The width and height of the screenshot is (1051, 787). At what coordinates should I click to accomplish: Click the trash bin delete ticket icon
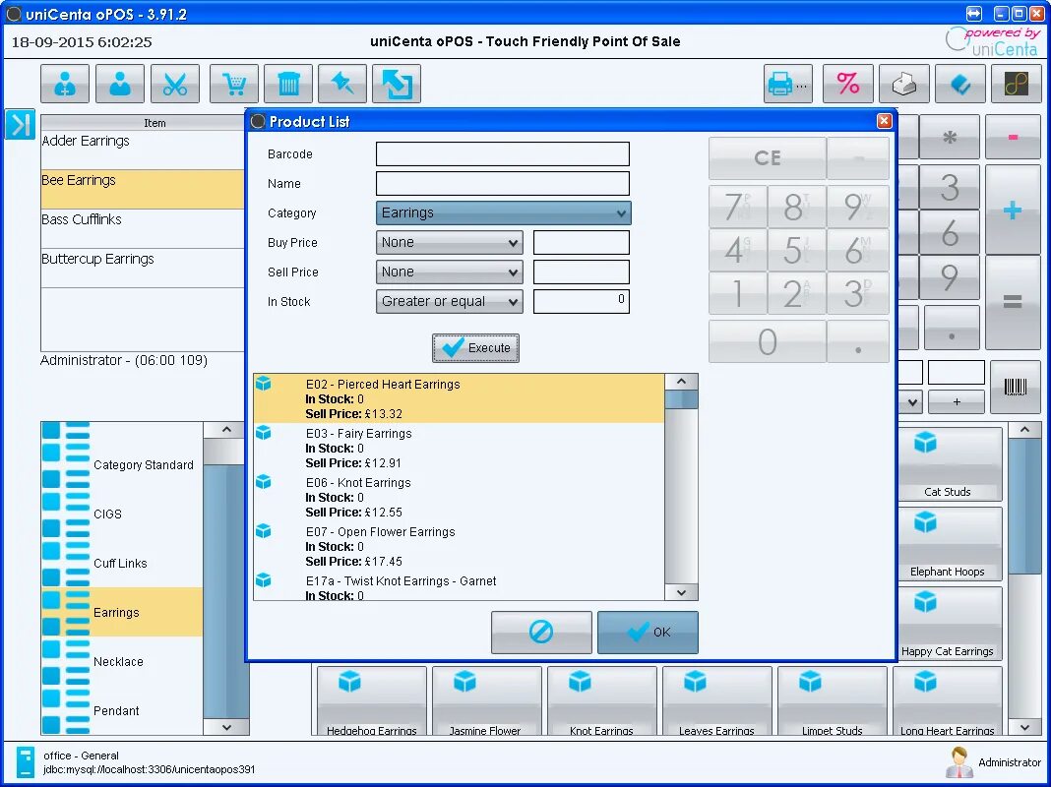pyautogui.click(x=288, y=84)
